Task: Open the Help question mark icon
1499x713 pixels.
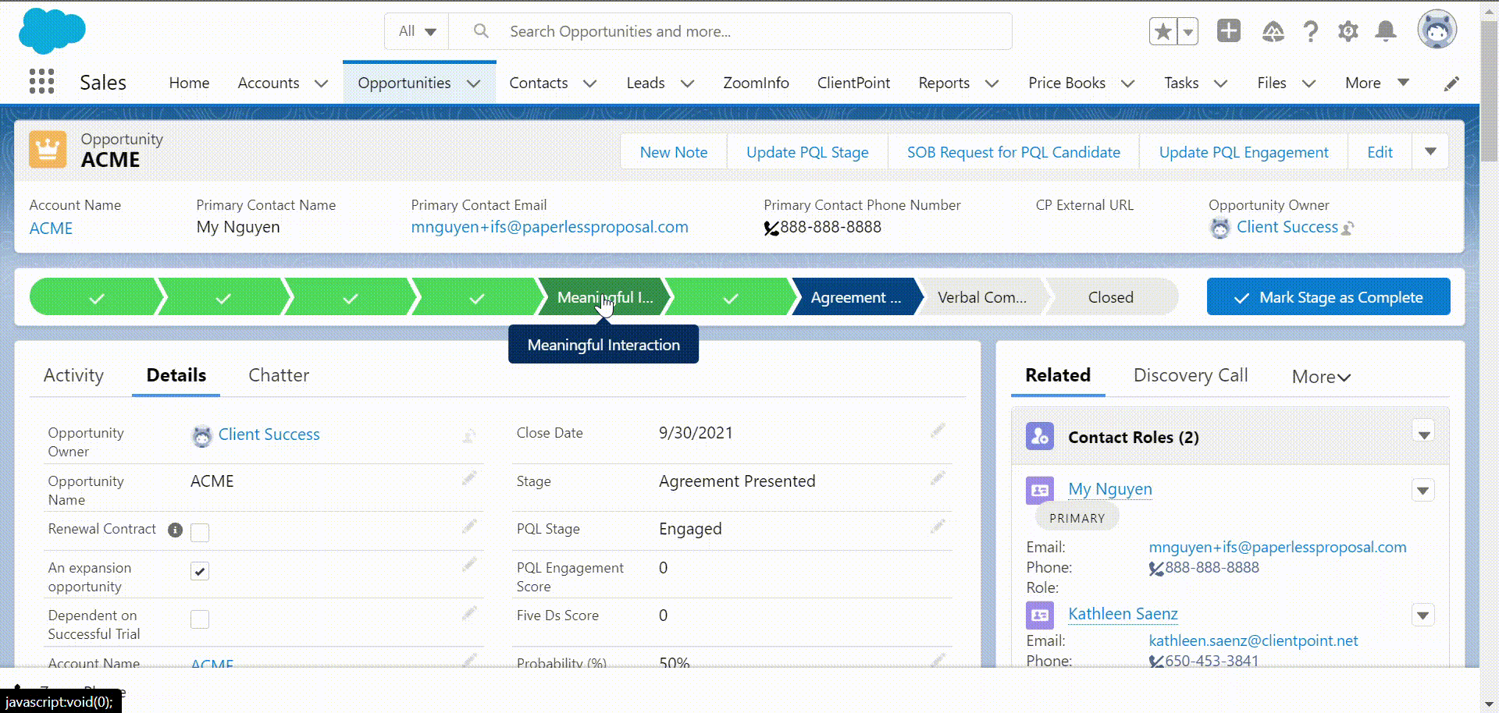Action: tap(1310, 31)
